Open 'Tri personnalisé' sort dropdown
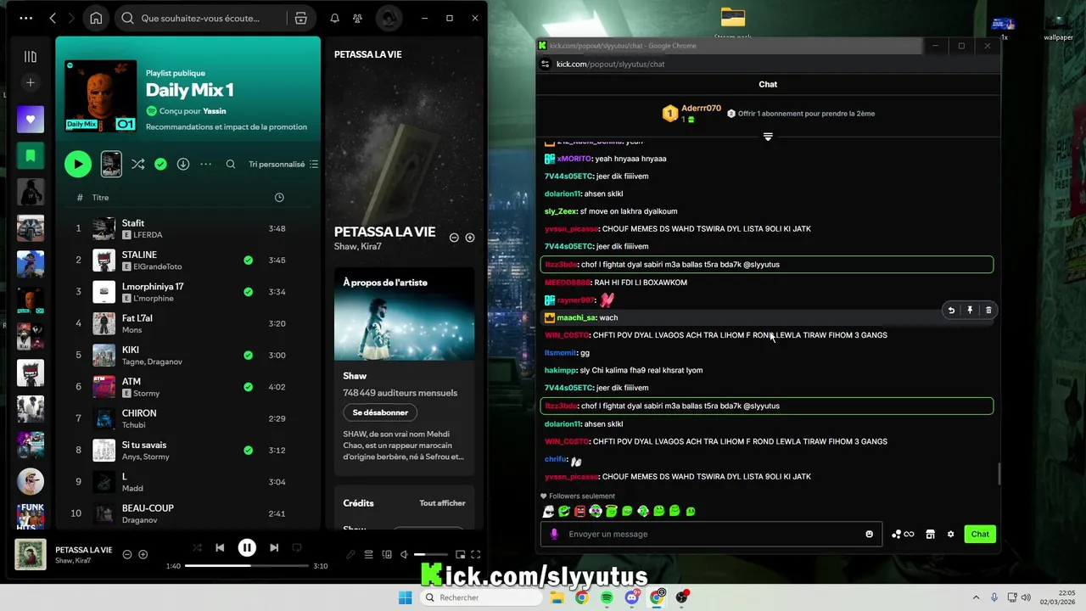The image size is (1086, 611). click(x=283, y=164)
